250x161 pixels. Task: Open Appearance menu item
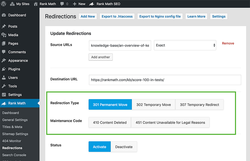pos(18,60)
